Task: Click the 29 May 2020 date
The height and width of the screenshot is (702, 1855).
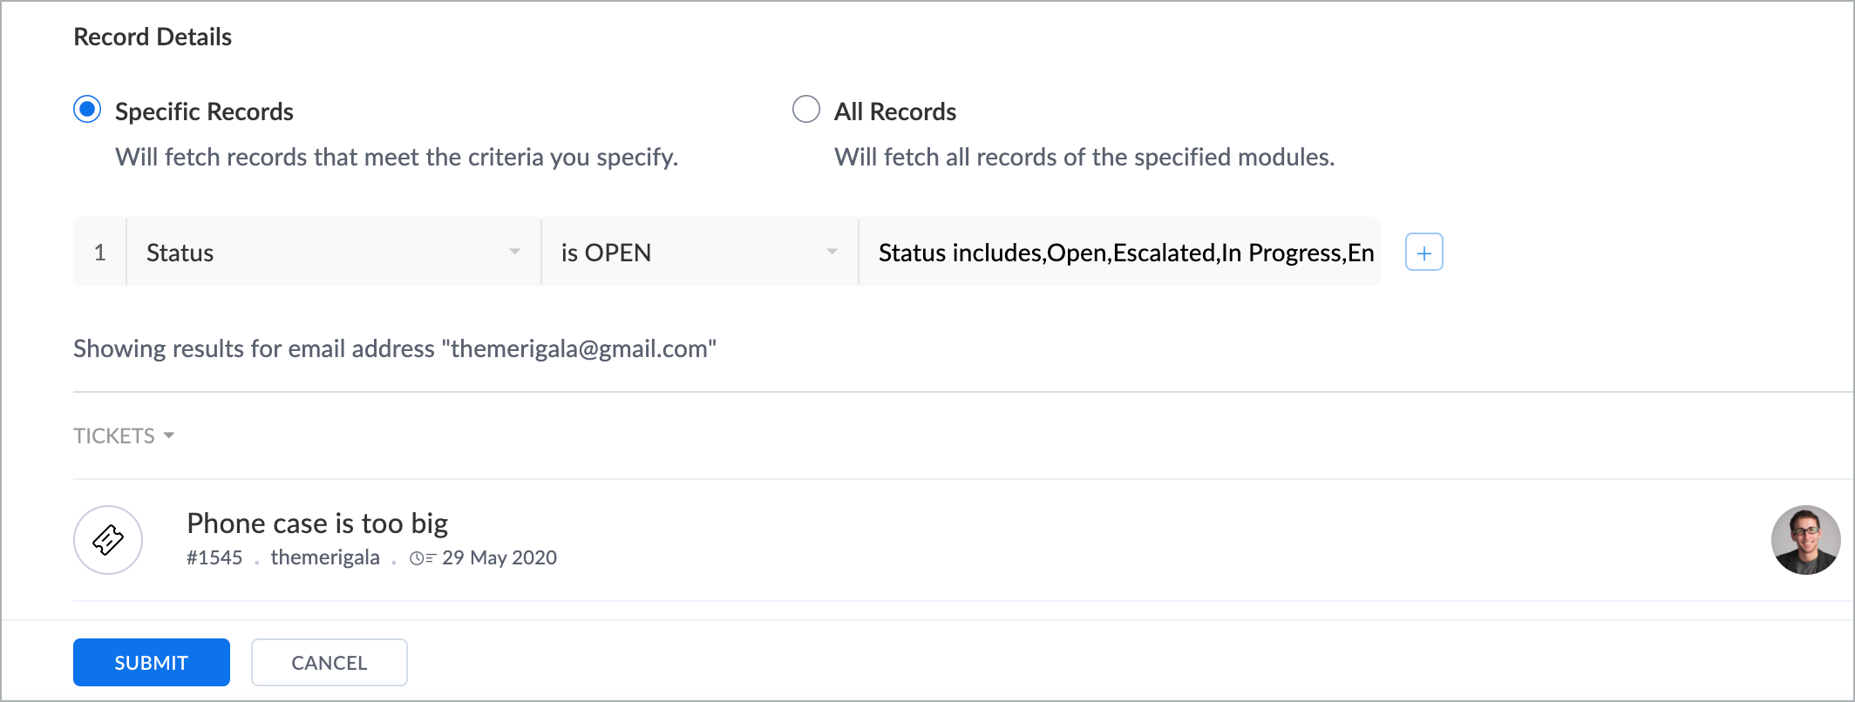Action: tap(499, 558)
